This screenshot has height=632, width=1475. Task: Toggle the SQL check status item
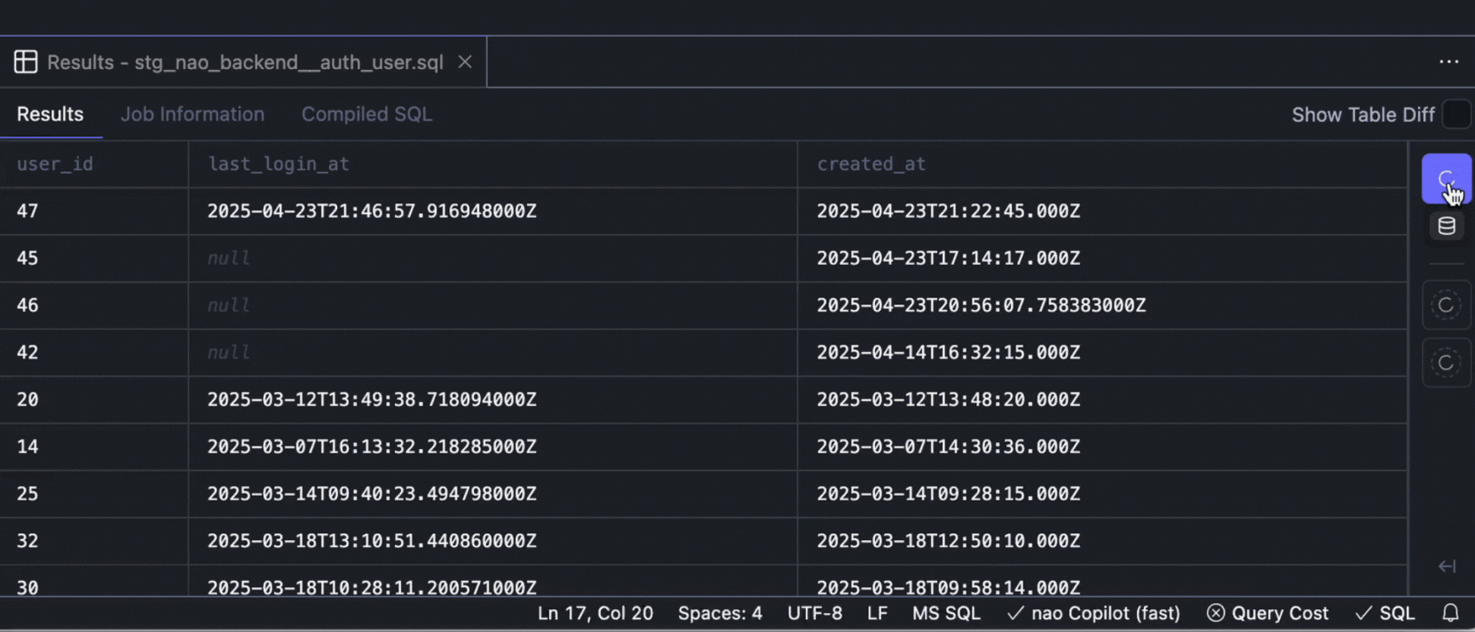[x=1385, y=613]
